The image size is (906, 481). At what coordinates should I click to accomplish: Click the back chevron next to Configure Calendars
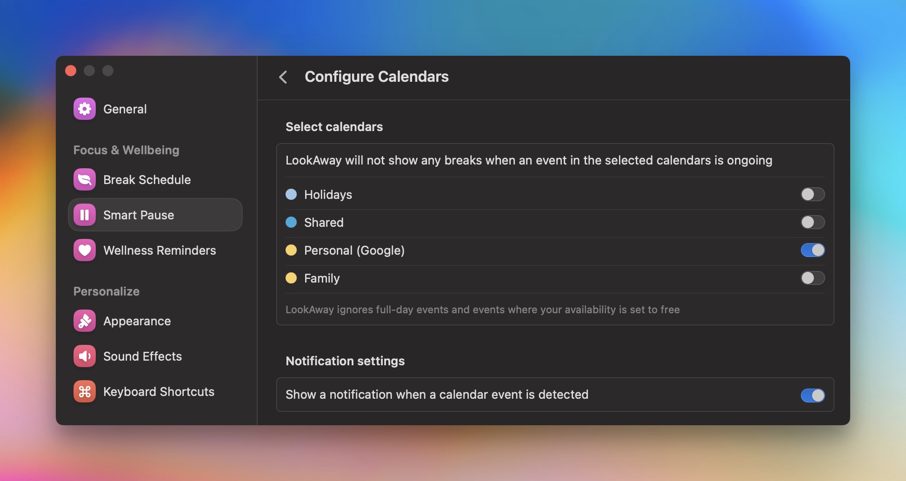pos(283,77)
